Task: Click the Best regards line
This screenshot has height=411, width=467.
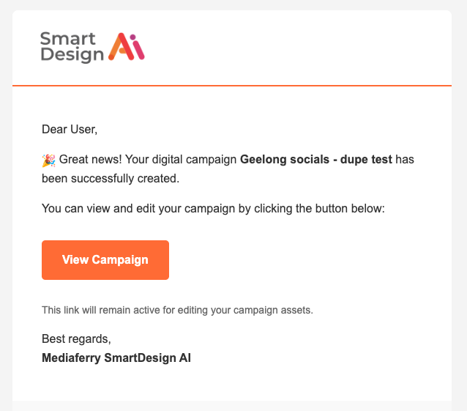Action: click(76, 340)
